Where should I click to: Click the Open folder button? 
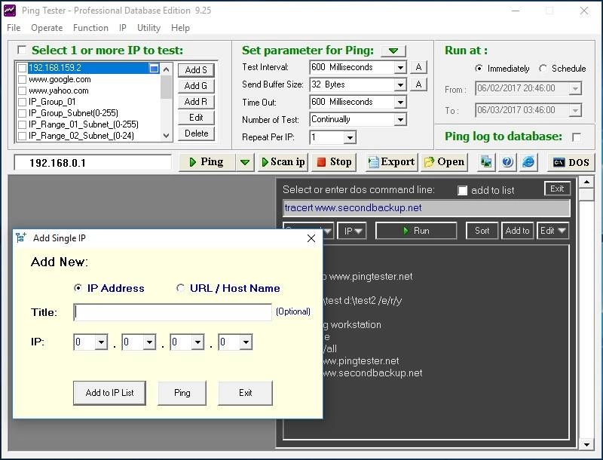click(444, 162)
